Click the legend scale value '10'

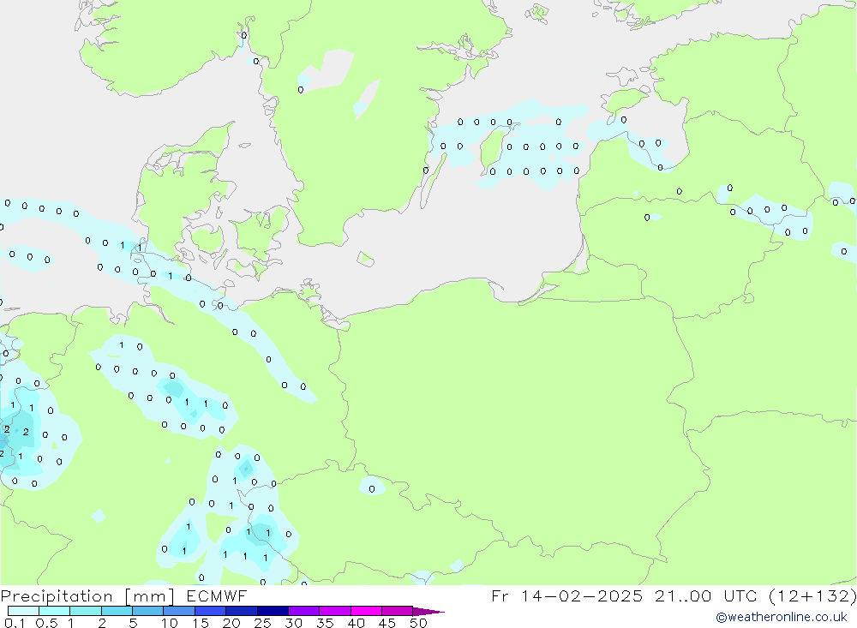(170, 623)
